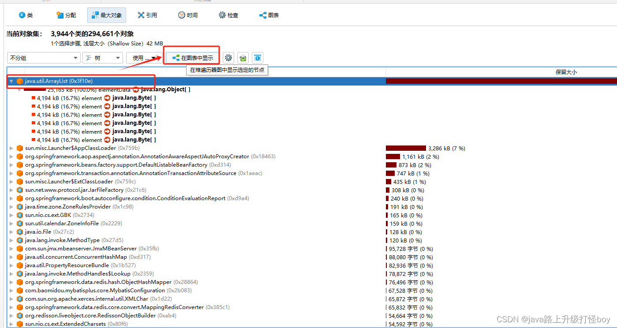Expand the java.time.zone.ZoneRulesProvider node
617x328 pixels.
[11, 207]
